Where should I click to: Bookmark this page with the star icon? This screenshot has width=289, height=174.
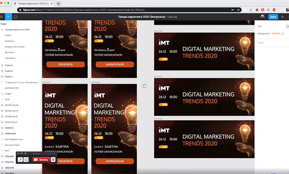[x=238, y=10]
